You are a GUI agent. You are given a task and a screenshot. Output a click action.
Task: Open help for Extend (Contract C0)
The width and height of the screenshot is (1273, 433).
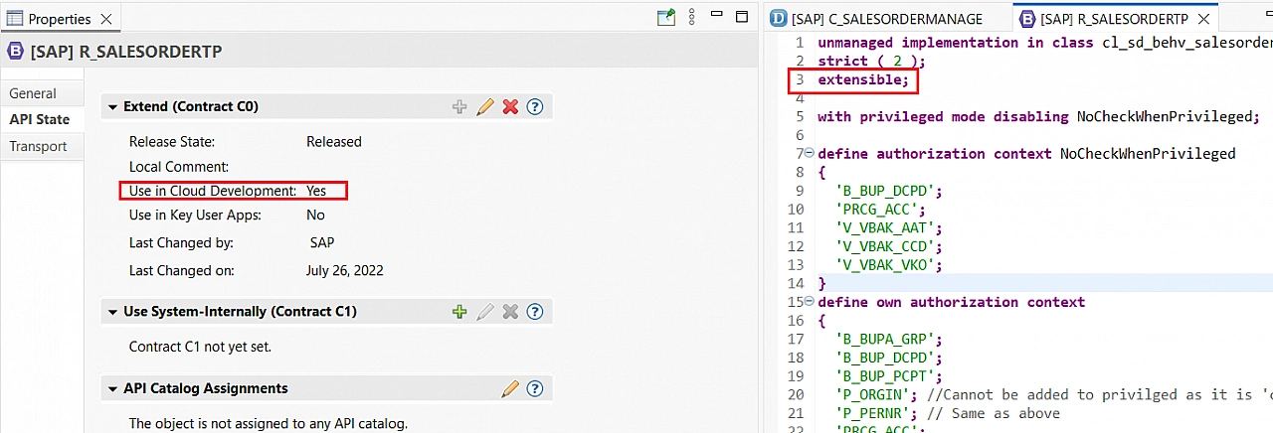click(535, 106)
